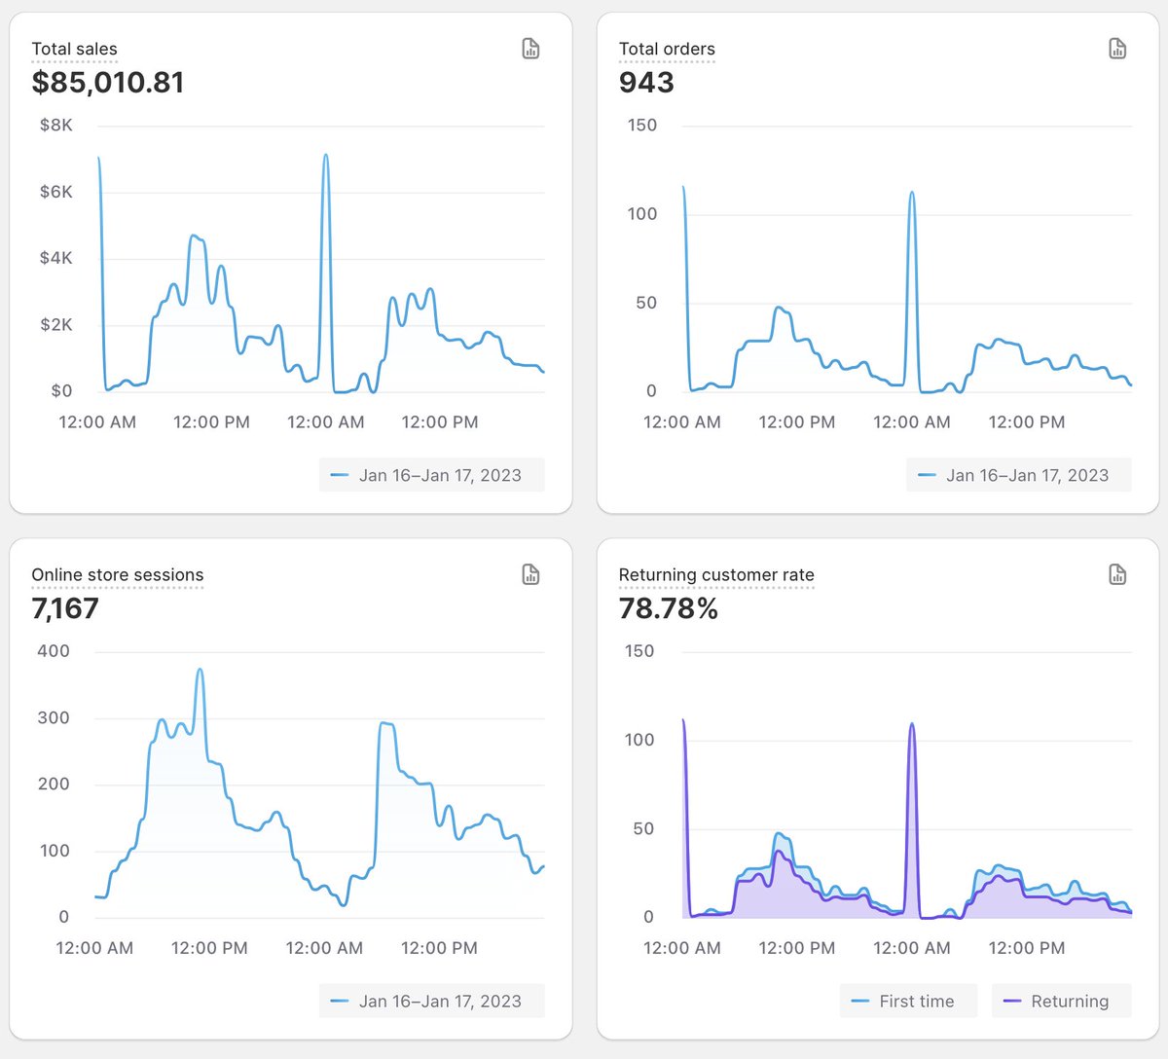Select the 78.78% returning rate value

669,608
